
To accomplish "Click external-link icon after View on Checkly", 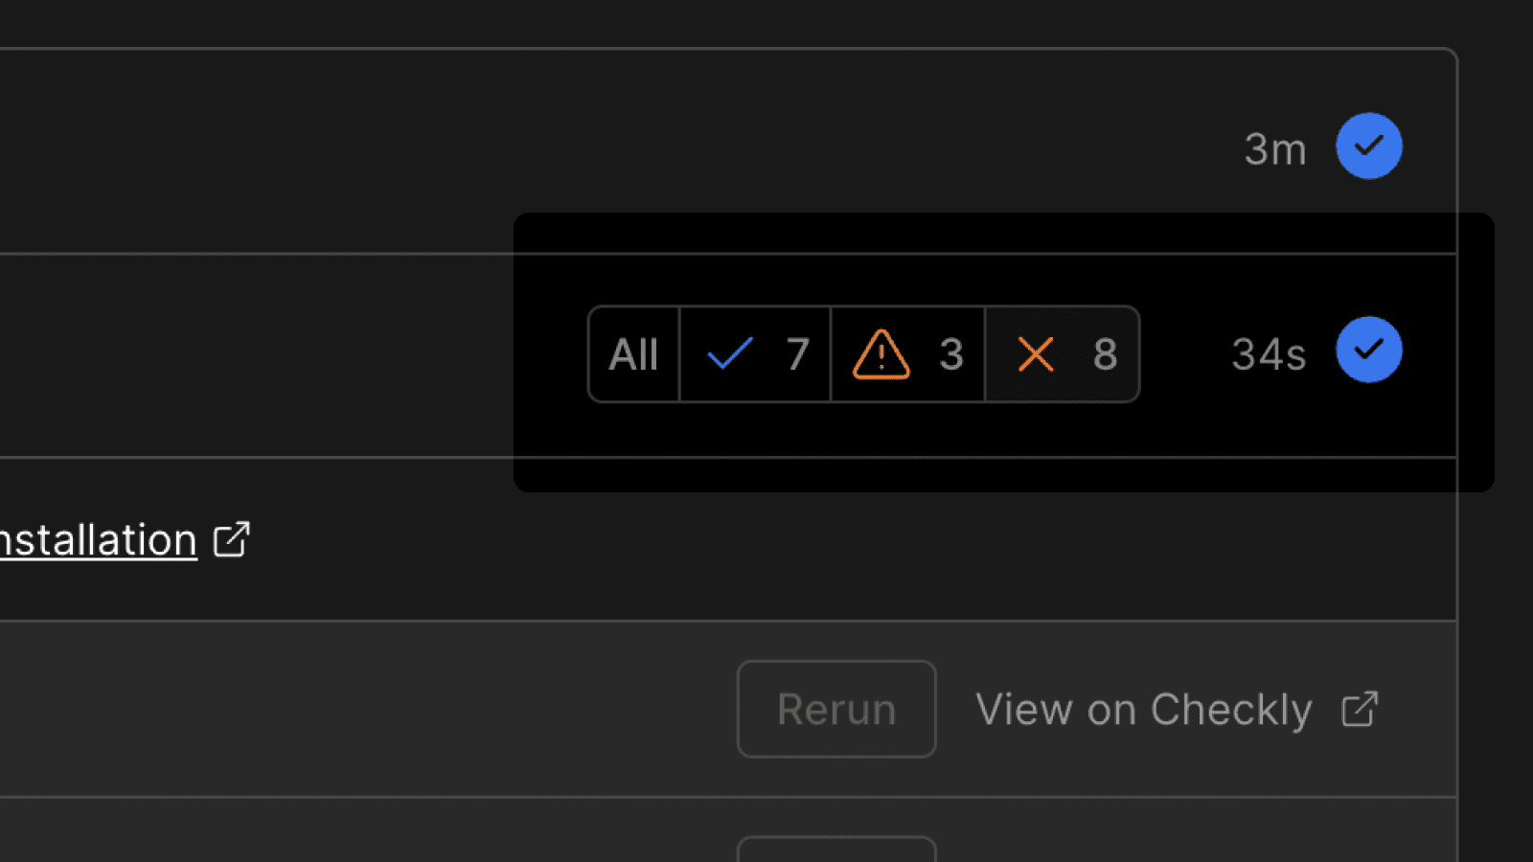I will coord(1360,710).
